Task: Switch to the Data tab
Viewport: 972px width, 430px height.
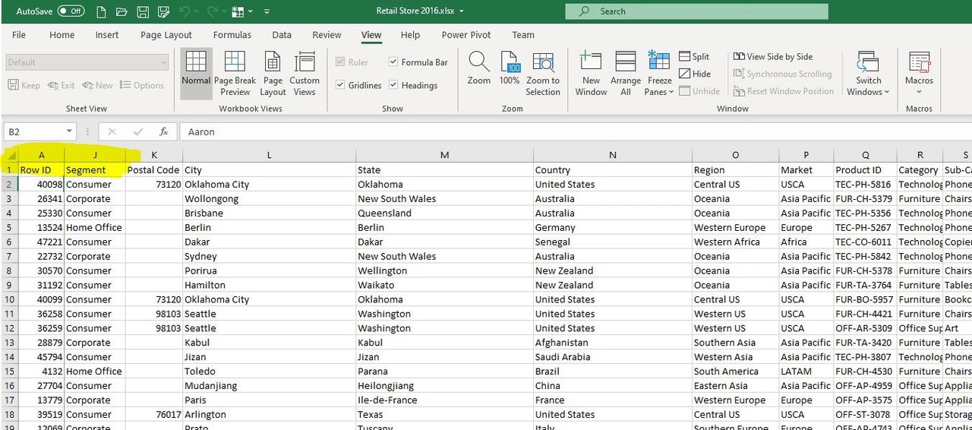Action: click(x=282, y=35)
